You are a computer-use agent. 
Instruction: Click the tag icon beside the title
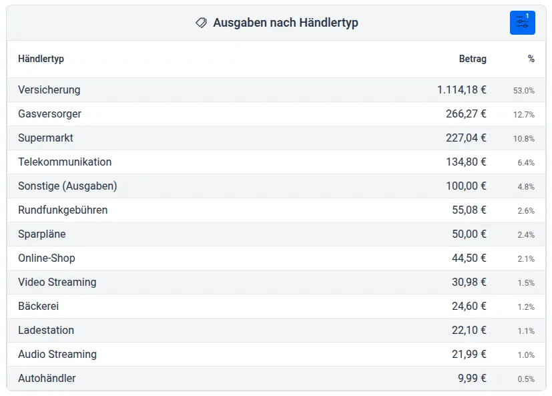[200, 22]
